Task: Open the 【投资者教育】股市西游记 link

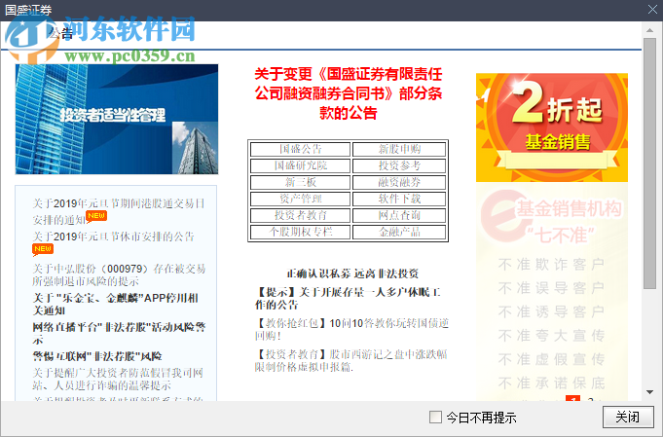Action: click(x=350, y=360)
